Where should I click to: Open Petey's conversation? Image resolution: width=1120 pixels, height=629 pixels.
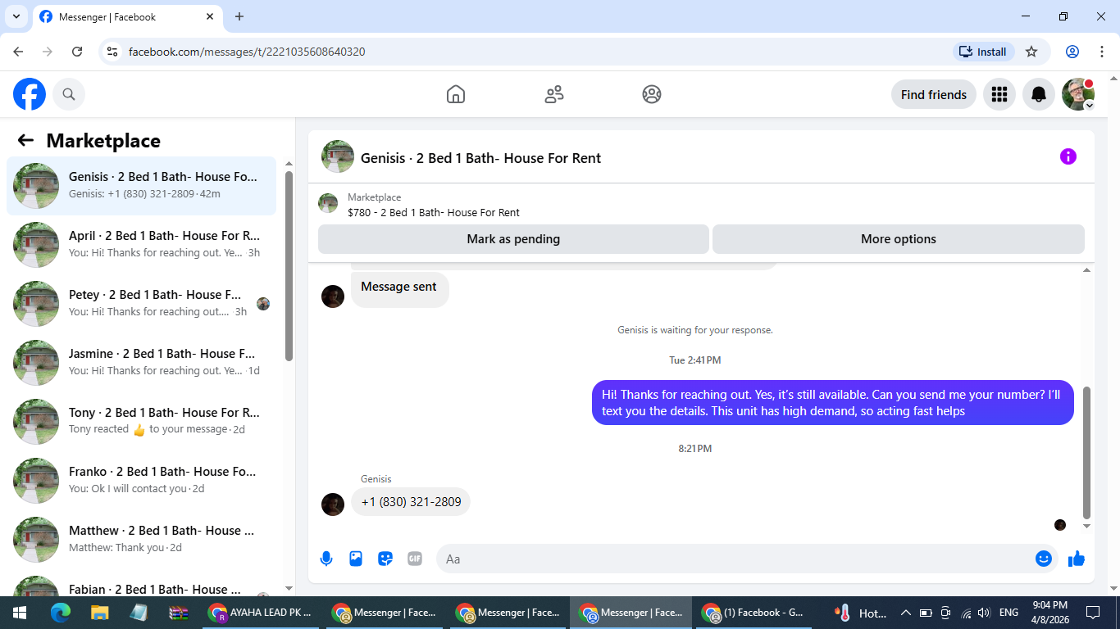pyautogui.click(x=142, y=304)
